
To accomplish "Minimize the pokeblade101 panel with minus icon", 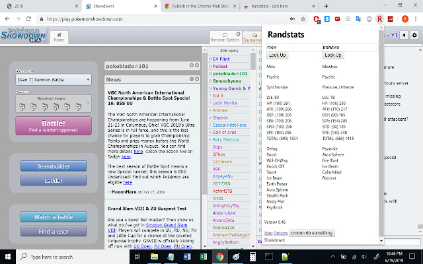I will (x=192, y=65).
